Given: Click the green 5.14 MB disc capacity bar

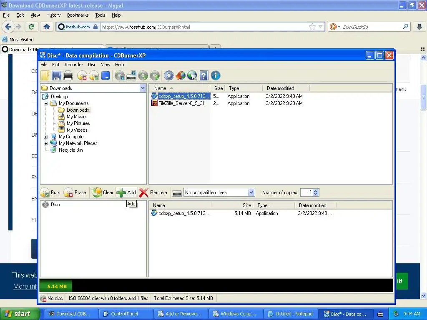Looking at the screenshot, I should [56, 286].
